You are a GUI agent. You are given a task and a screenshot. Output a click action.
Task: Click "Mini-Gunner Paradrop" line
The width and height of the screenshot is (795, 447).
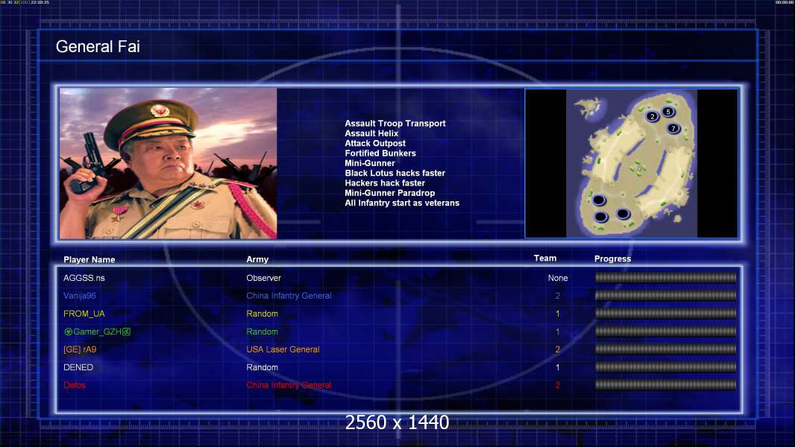[389, 193]
